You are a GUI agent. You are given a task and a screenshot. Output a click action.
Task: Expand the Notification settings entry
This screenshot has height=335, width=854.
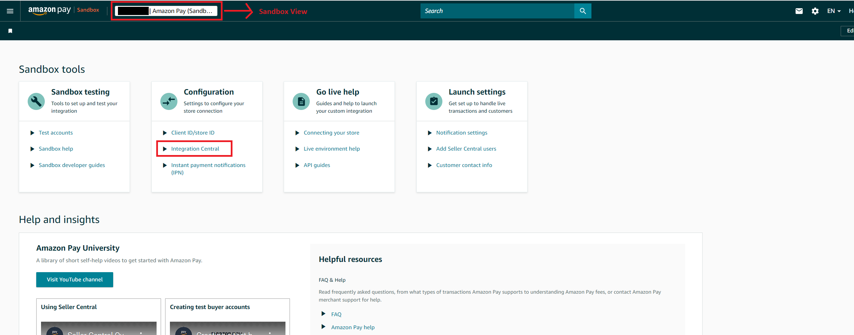pyautogui.click(x=462, y=132)
